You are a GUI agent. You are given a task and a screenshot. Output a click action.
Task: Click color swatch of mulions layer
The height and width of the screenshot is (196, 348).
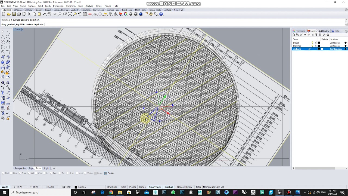(319, 49)
